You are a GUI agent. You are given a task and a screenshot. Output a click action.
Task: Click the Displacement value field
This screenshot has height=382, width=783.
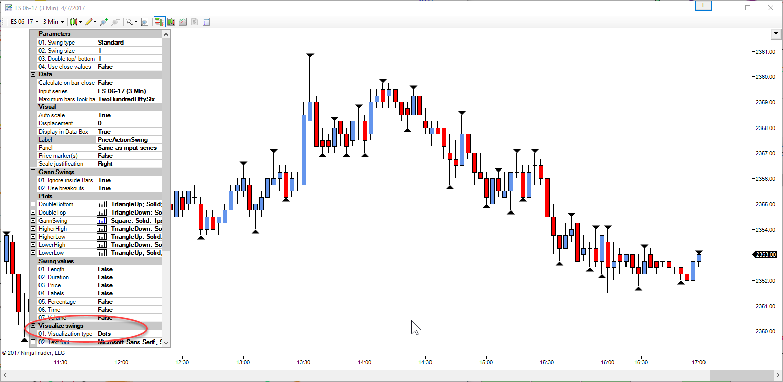tap(129, 123)
